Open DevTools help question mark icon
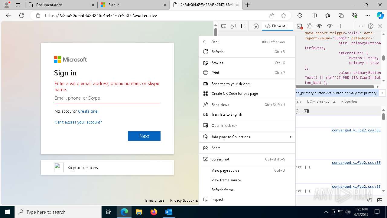387x218 pixels. click(371, 26)
